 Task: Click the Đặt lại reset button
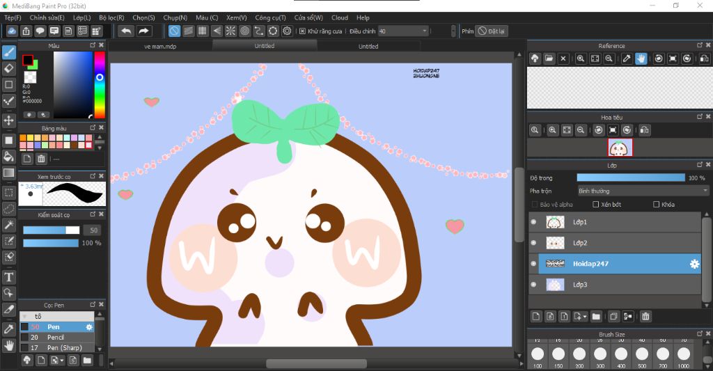pyautogui.click(x=492, y=31)
